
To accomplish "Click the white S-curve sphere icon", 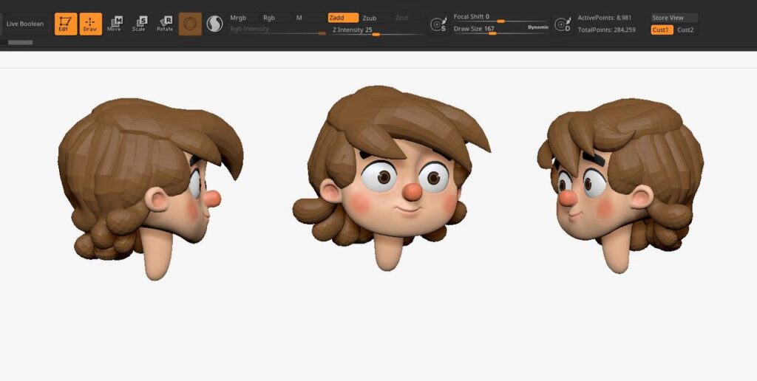I will tap(214, 24).
